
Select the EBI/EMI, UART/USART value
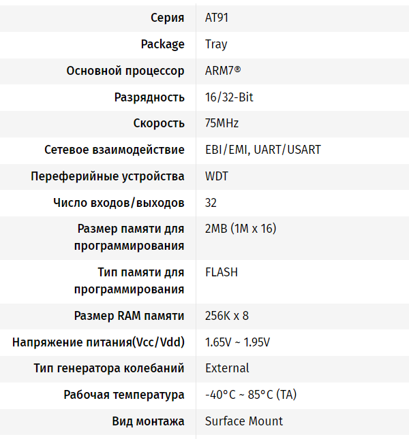[x=262, y=150]
